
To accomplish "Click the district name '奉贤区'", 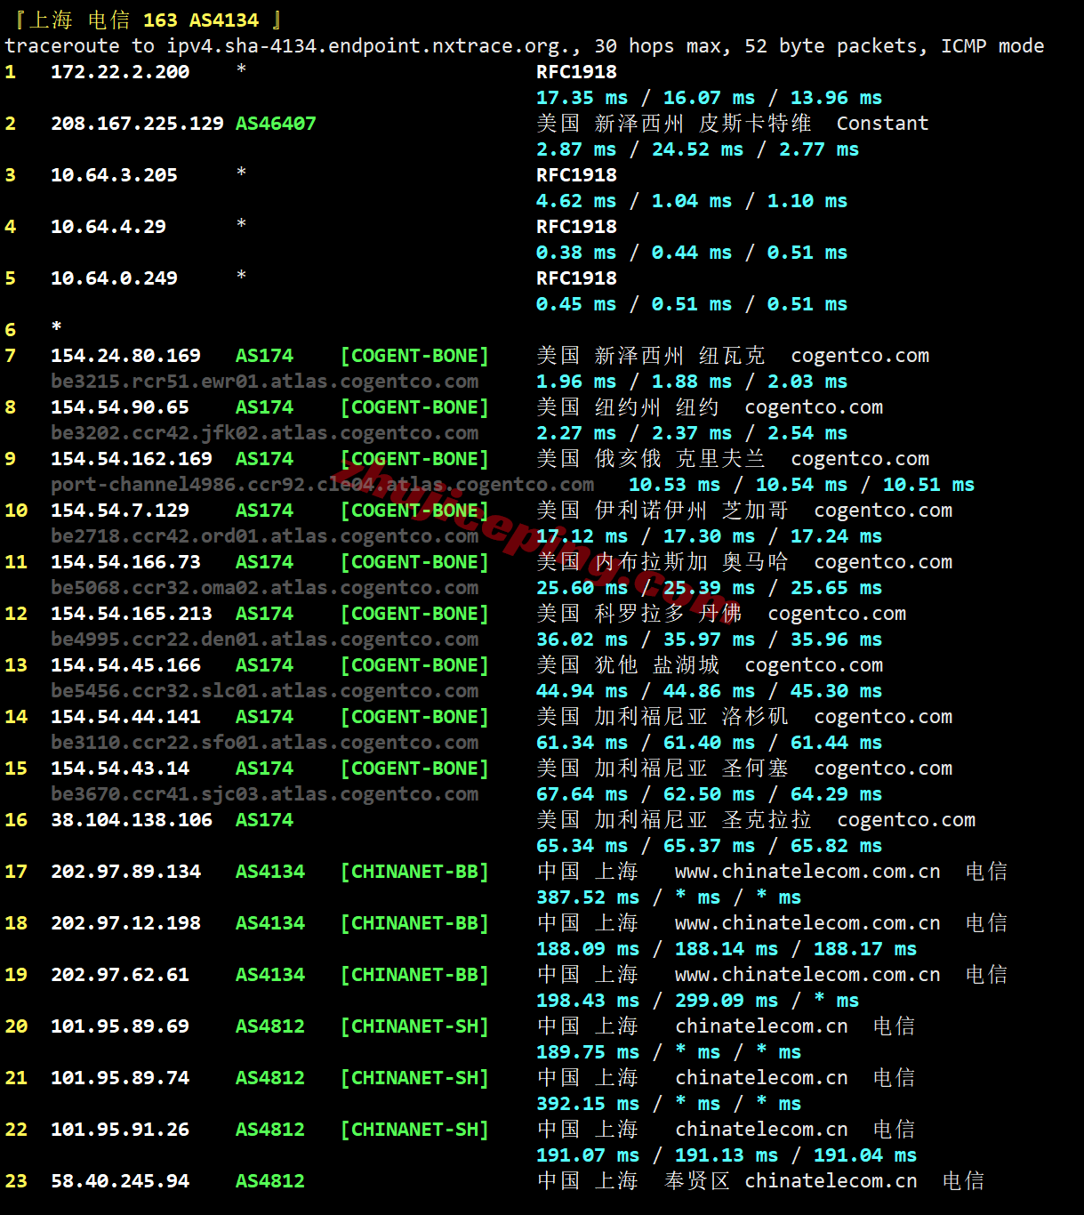I will (x=697, y=1181).
